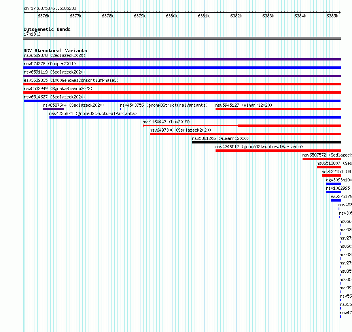Open the nsv1062995 variant label
The image size is (352, 332).
[338, 188]
